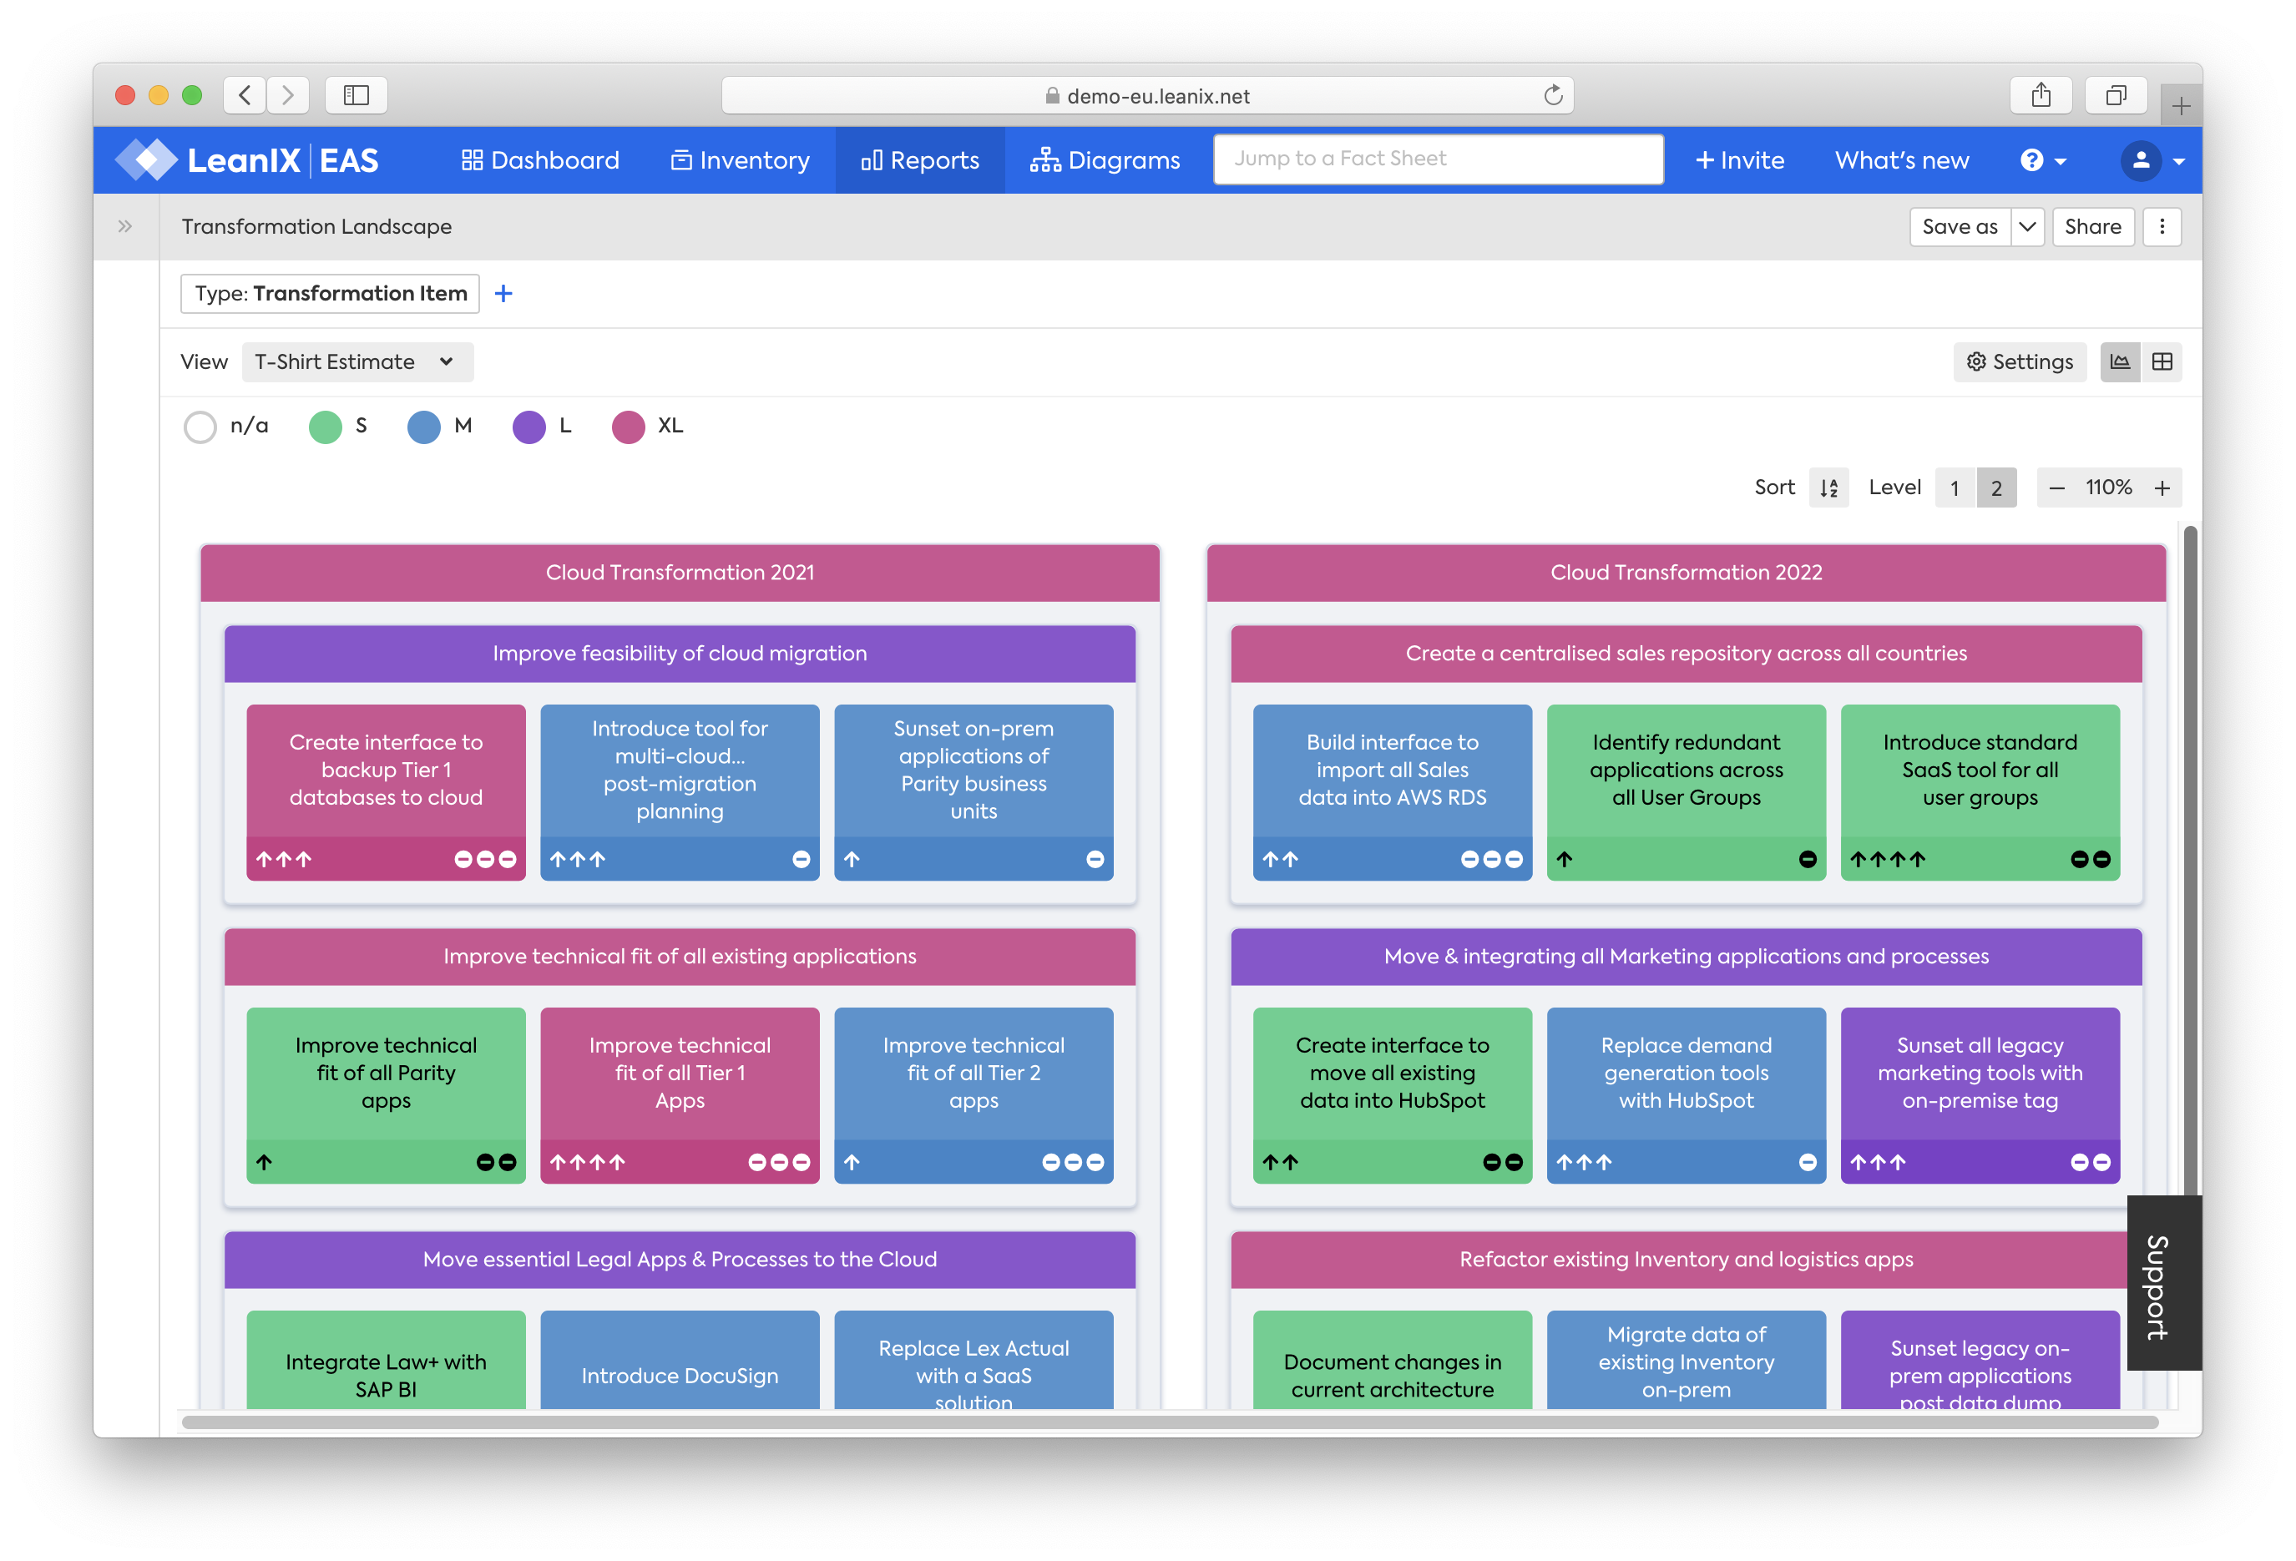Open Settings gear button
The width and height of the screenshot is (2296, 1561).
[x=2020, y=361]
